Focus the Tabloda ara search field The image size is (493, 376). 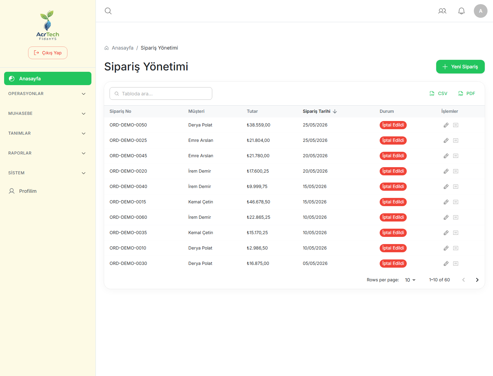[x=161, y=93]
